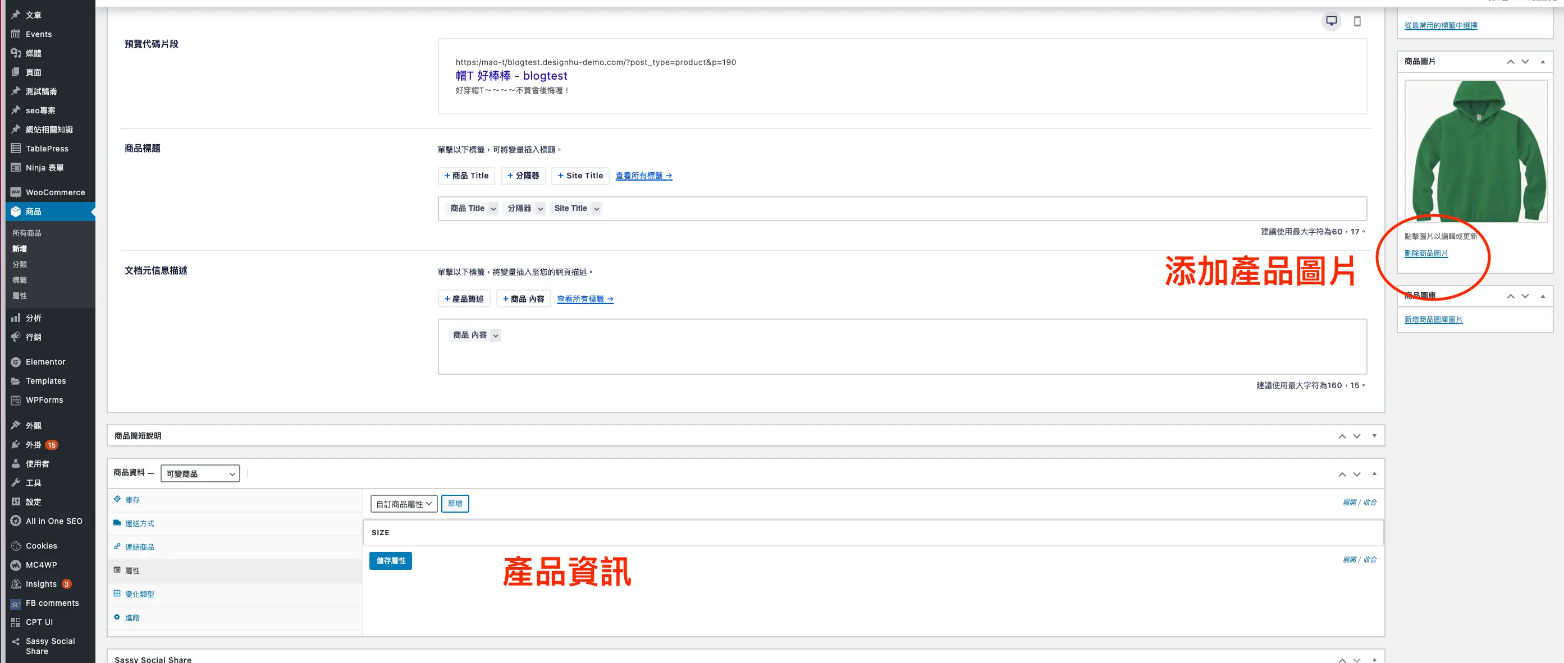Open Site Title tag dropdown in title field

(596, 209)
